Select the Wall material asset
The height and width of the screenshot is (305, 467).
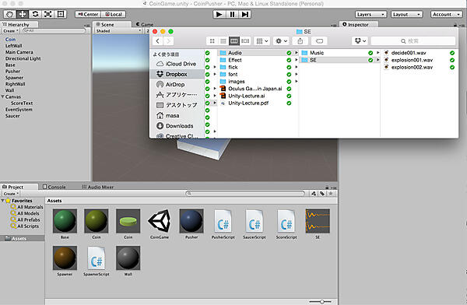coord(128,261)
